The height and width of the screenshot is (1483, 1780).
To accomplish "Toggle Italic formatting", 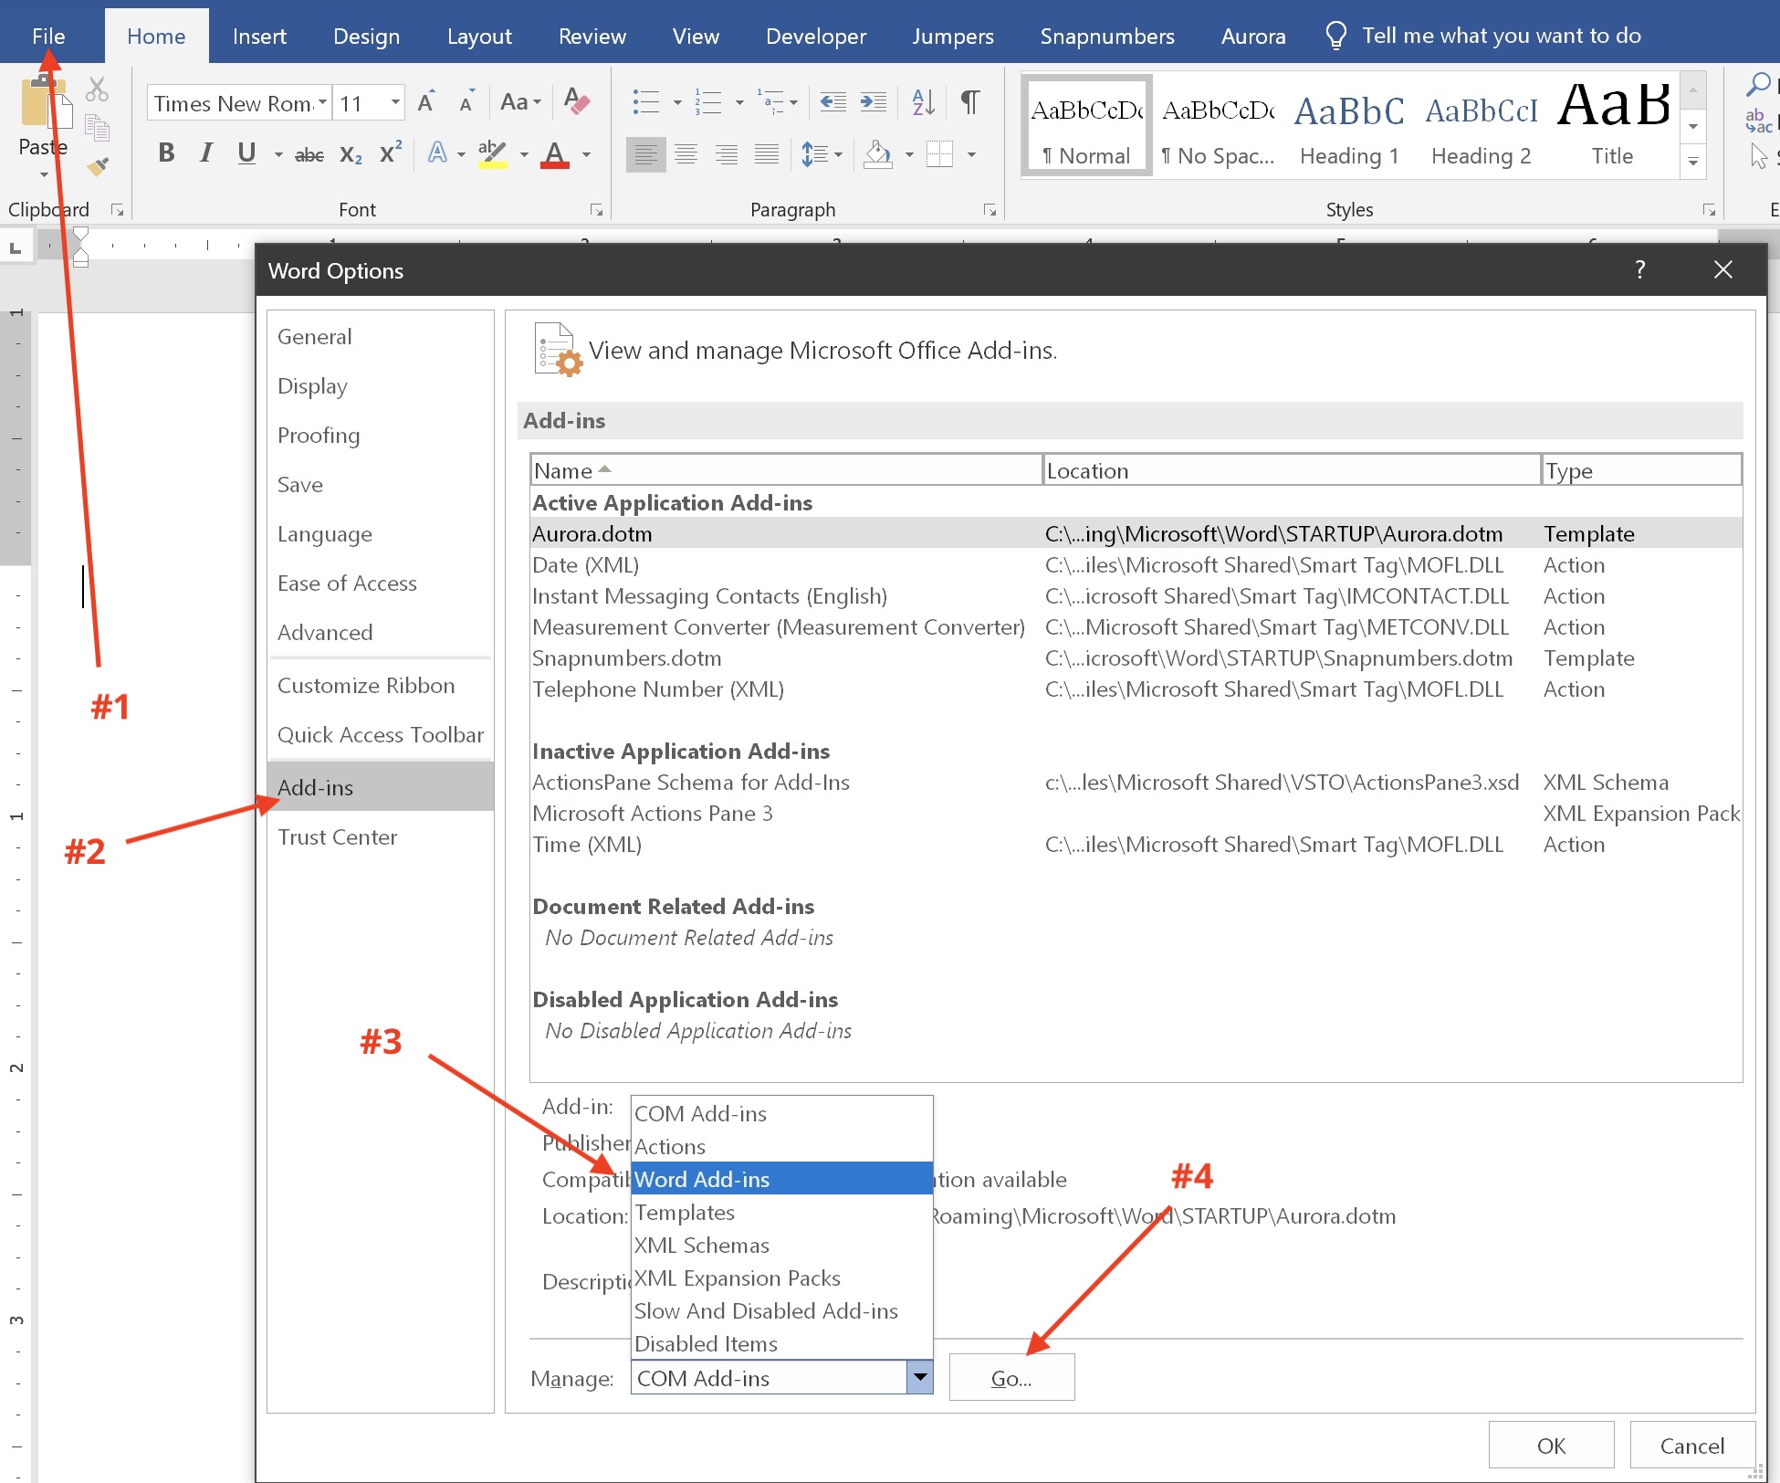I will click(206, 153).
